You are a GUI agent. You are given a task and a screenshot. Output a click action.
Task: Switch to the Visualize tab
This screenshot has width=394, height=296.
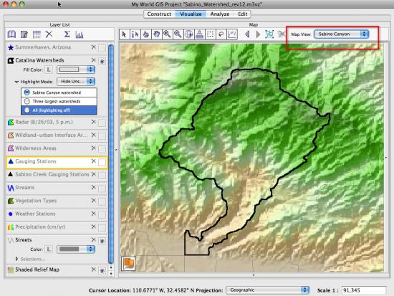[191, 14]
